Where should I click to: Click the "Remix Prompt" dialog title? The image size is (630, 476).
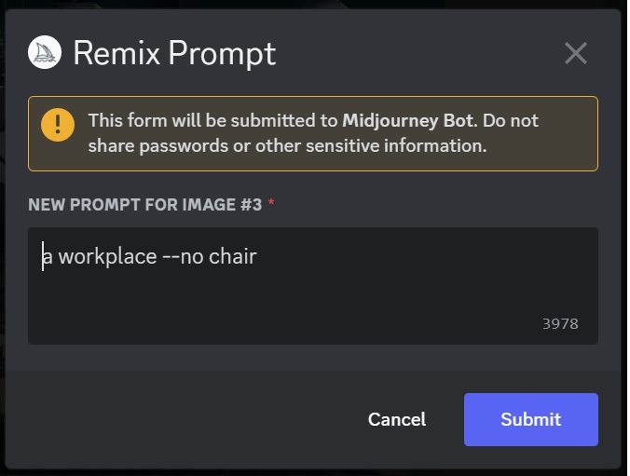coord(174,53)
